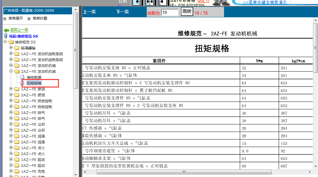
Task: Click the document horizontal scroll-right arrow
Action: pyautogui.click(x=310, y=172)
